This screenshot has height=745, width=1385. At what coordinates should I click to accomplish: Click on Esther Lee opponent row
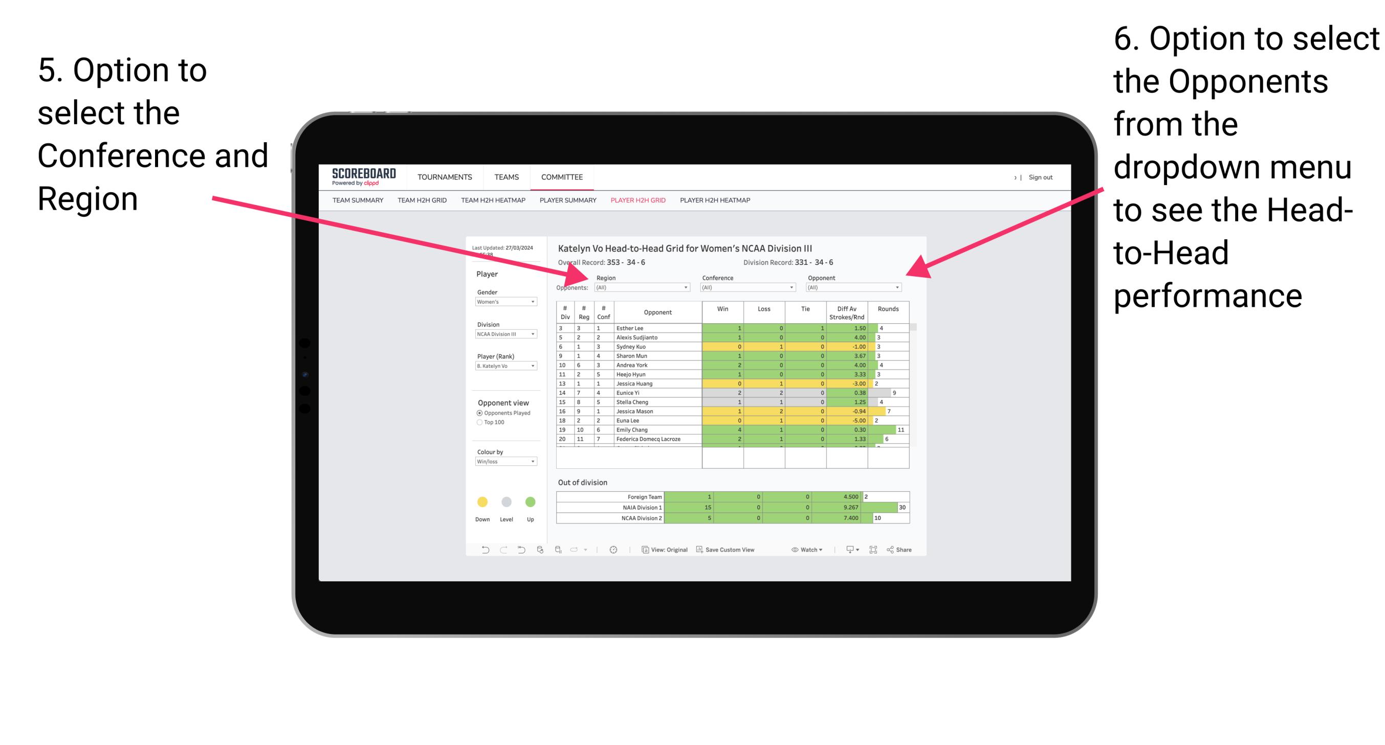pos(656,328)
